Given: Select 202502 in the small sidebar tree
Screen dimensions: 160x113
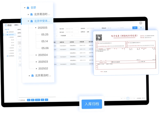Looking at the screenshot, I should 12,53.
